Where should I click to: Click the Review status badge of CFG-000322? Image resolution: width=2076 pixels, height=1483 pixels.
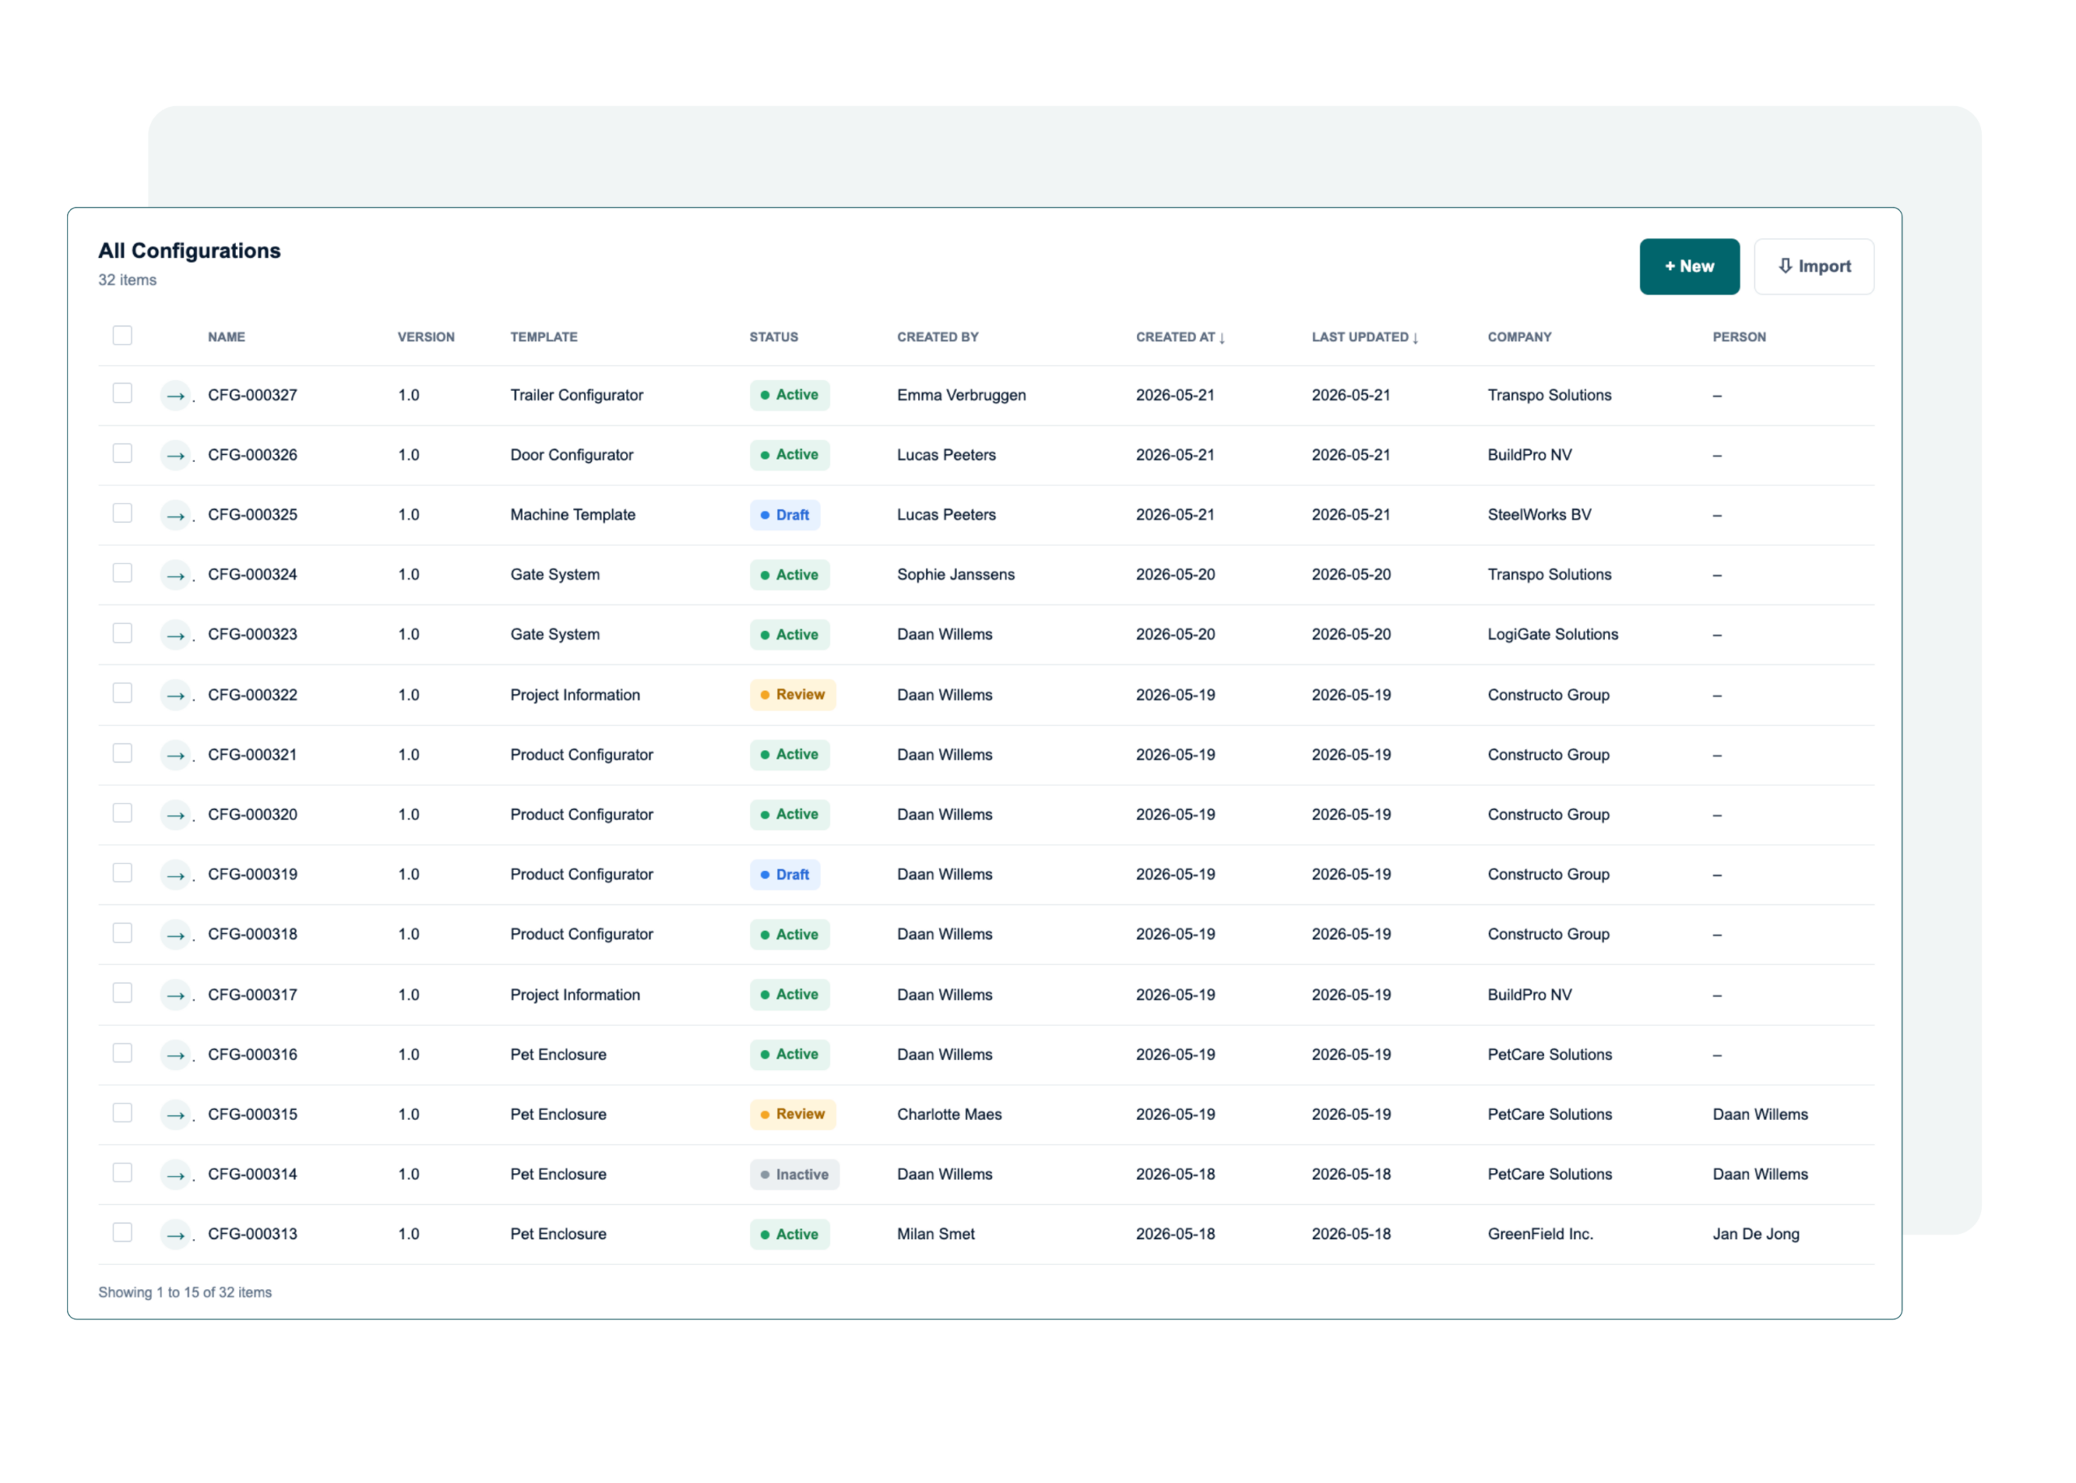[x=791, y=695]
